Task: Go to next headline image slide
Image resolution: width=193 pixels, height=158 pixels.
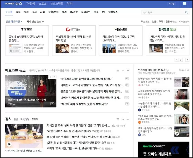Action: click(54, 77)
